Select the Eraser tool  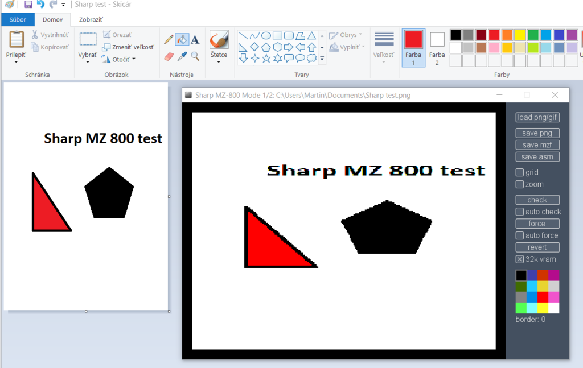point(168,56)
